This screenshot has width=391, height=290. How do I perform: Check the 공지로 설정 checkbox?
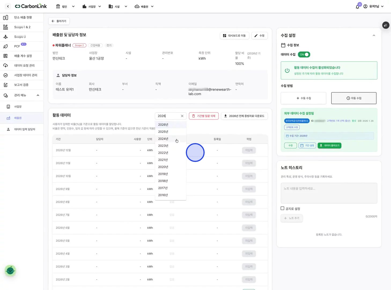coord(282,208)
